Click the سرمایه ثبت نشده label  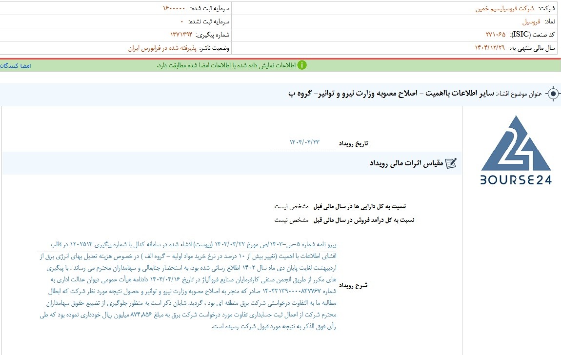pos(209,22)
